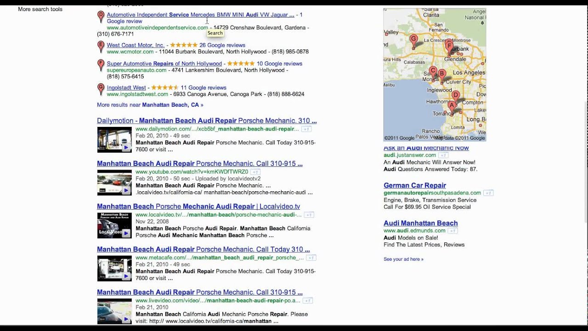588x331 pixels.
Task: Click the Los Angeles area map
Action: [x=435, y=74]
